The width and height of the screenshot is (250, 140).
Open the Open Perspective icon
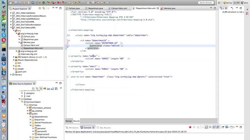[x=219, y=3]
